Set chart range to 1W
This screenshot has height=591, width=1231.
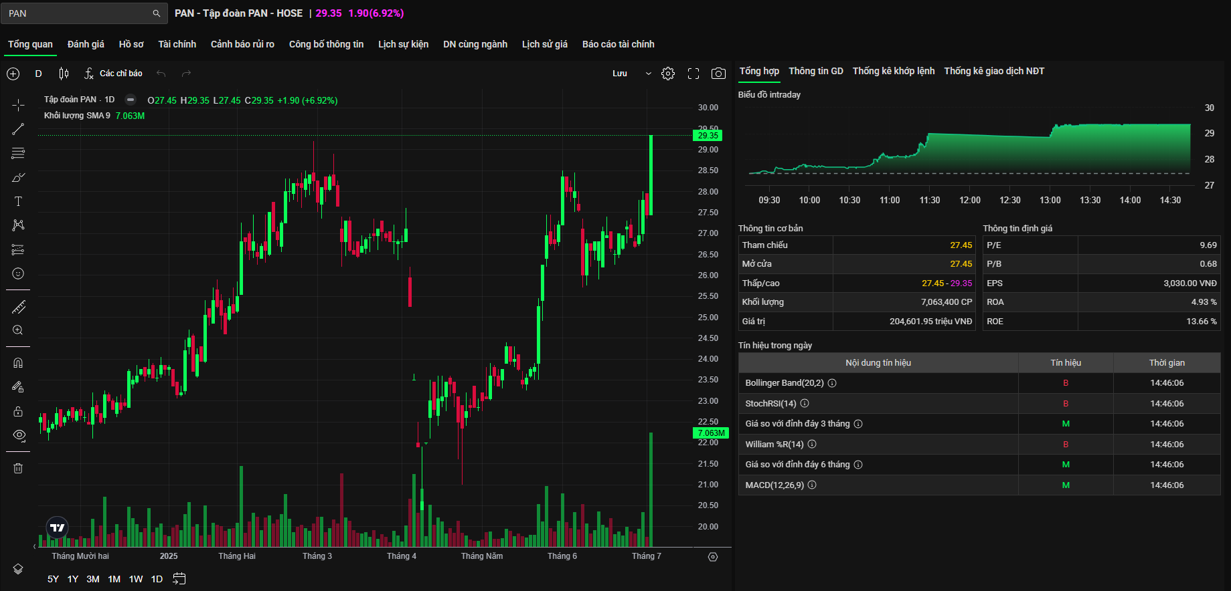tap(136, 579)
